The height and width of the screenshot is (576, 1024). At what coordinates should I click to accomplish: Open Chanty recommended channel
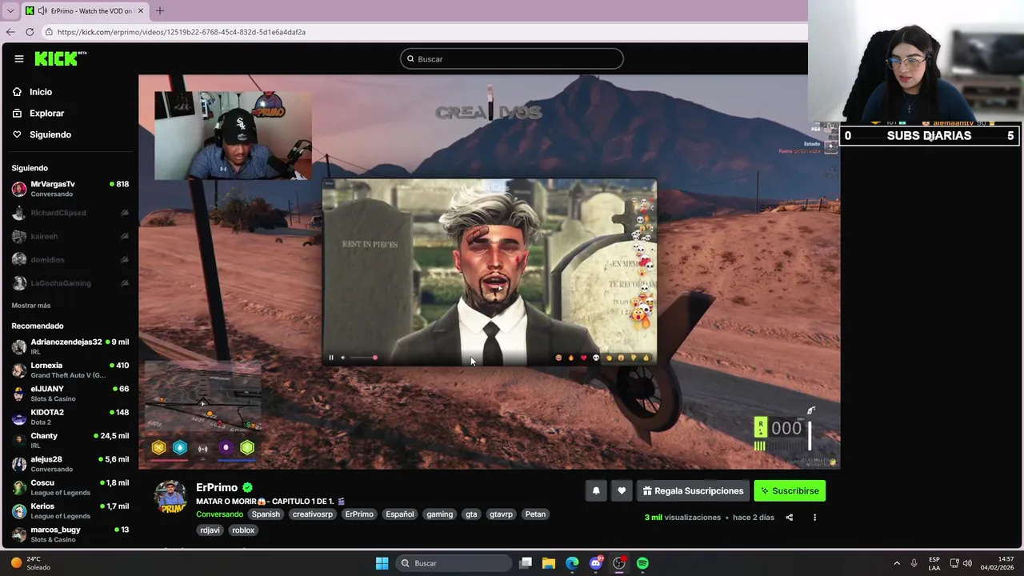click(70, 440)
